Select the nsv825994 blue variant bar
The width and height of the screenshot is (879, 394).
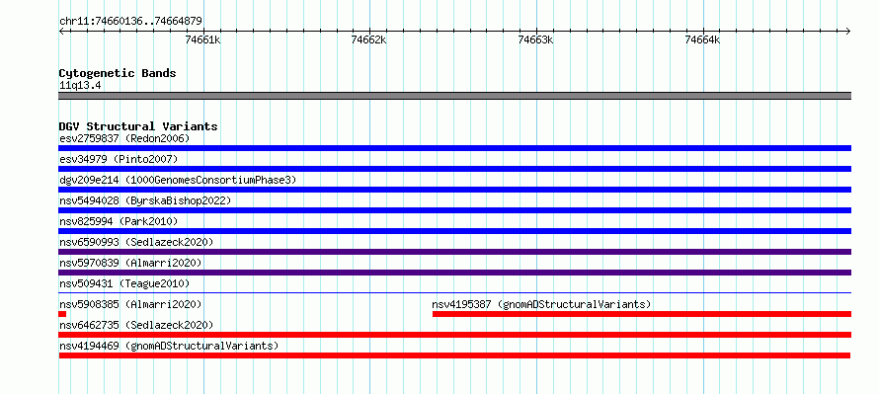pyautogui.click(x=454, y=231)
